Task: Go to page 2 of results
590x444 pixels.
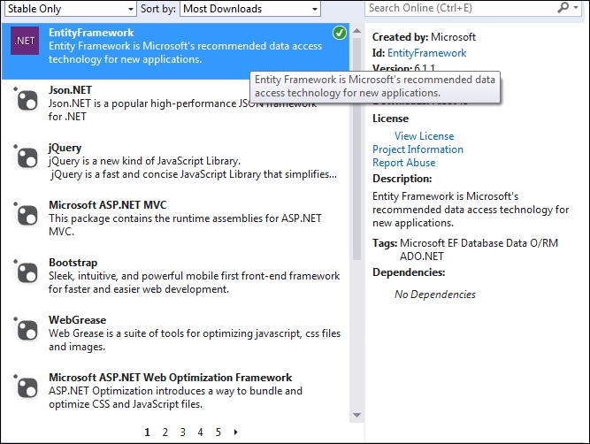Action: 165,433
